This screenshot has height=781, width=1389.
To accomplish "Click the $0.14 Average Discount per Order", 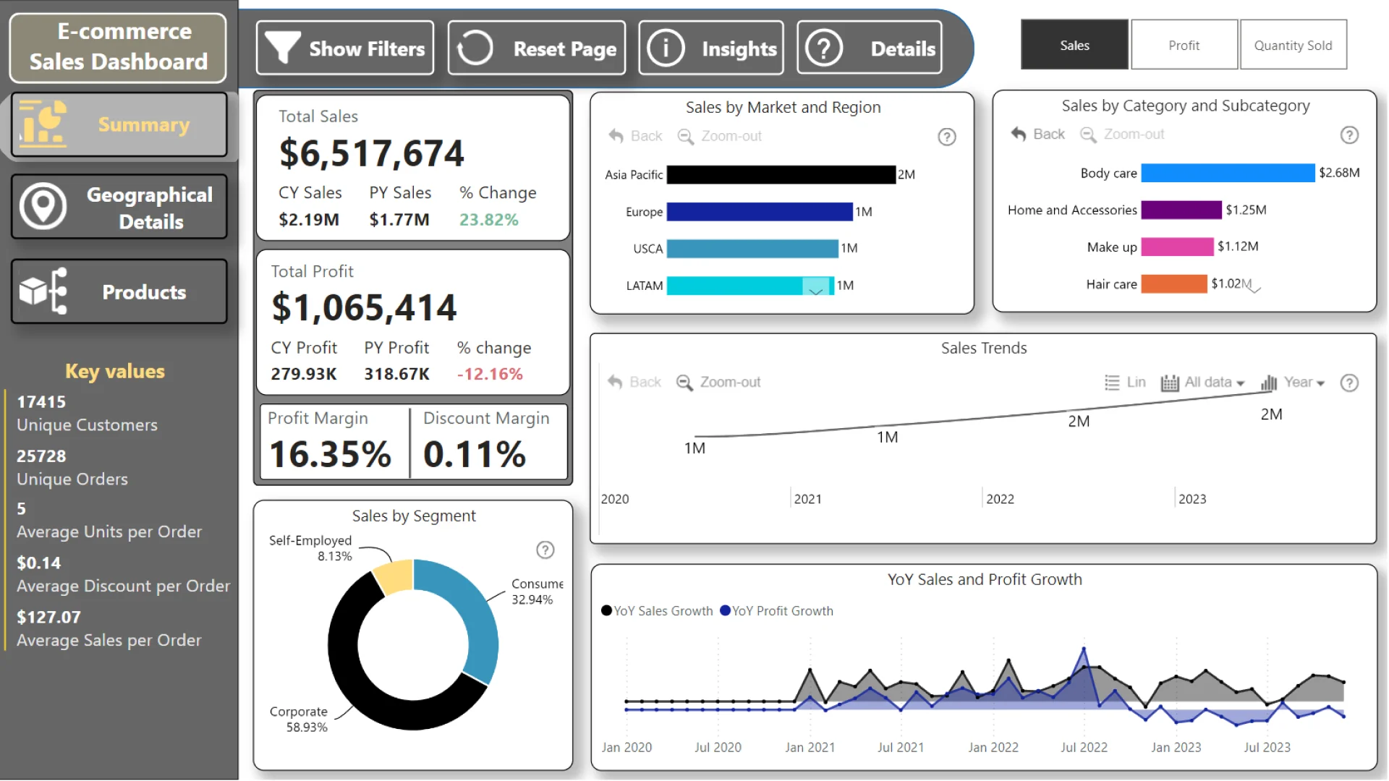I will (38, 563).
